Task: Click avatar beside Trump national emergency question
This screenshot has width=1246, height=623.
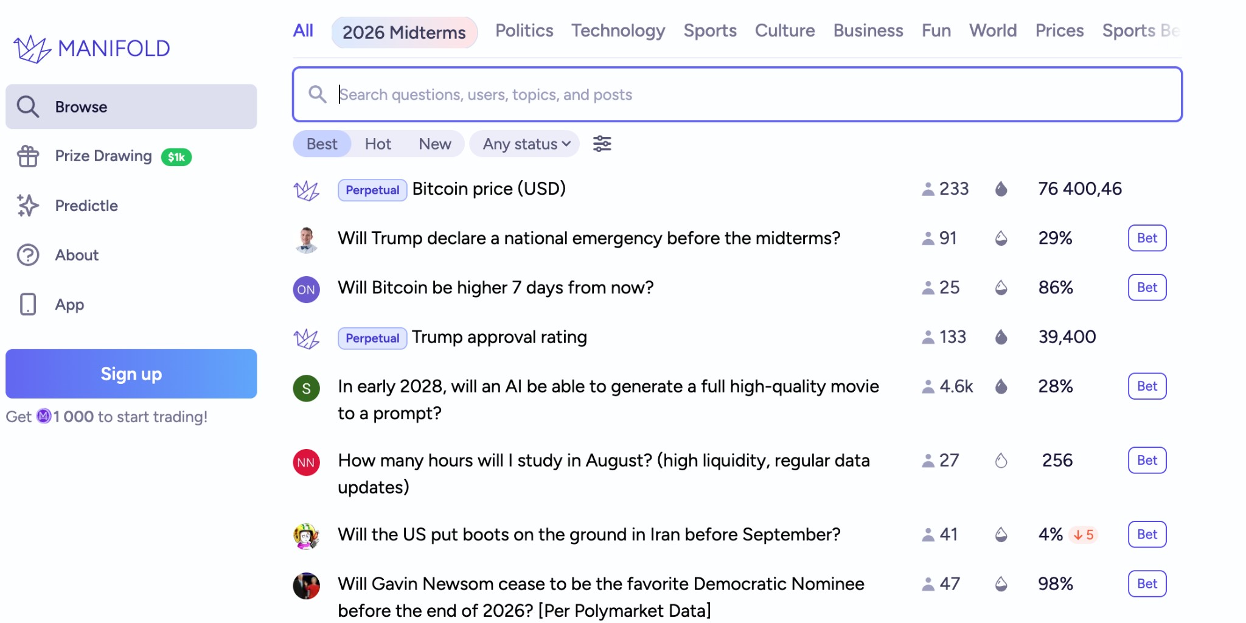Action: (307, 240)
